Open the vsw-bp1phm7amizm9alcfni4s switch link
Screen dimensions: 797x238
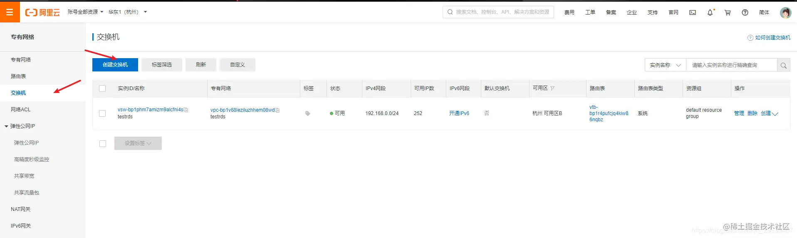[150, 110]
